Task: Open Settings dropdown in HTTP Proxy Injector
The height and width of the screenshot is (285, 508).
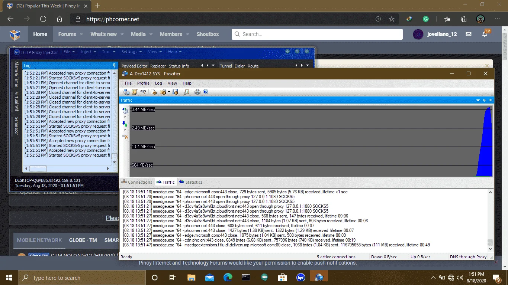Action: tap(132, 52)
